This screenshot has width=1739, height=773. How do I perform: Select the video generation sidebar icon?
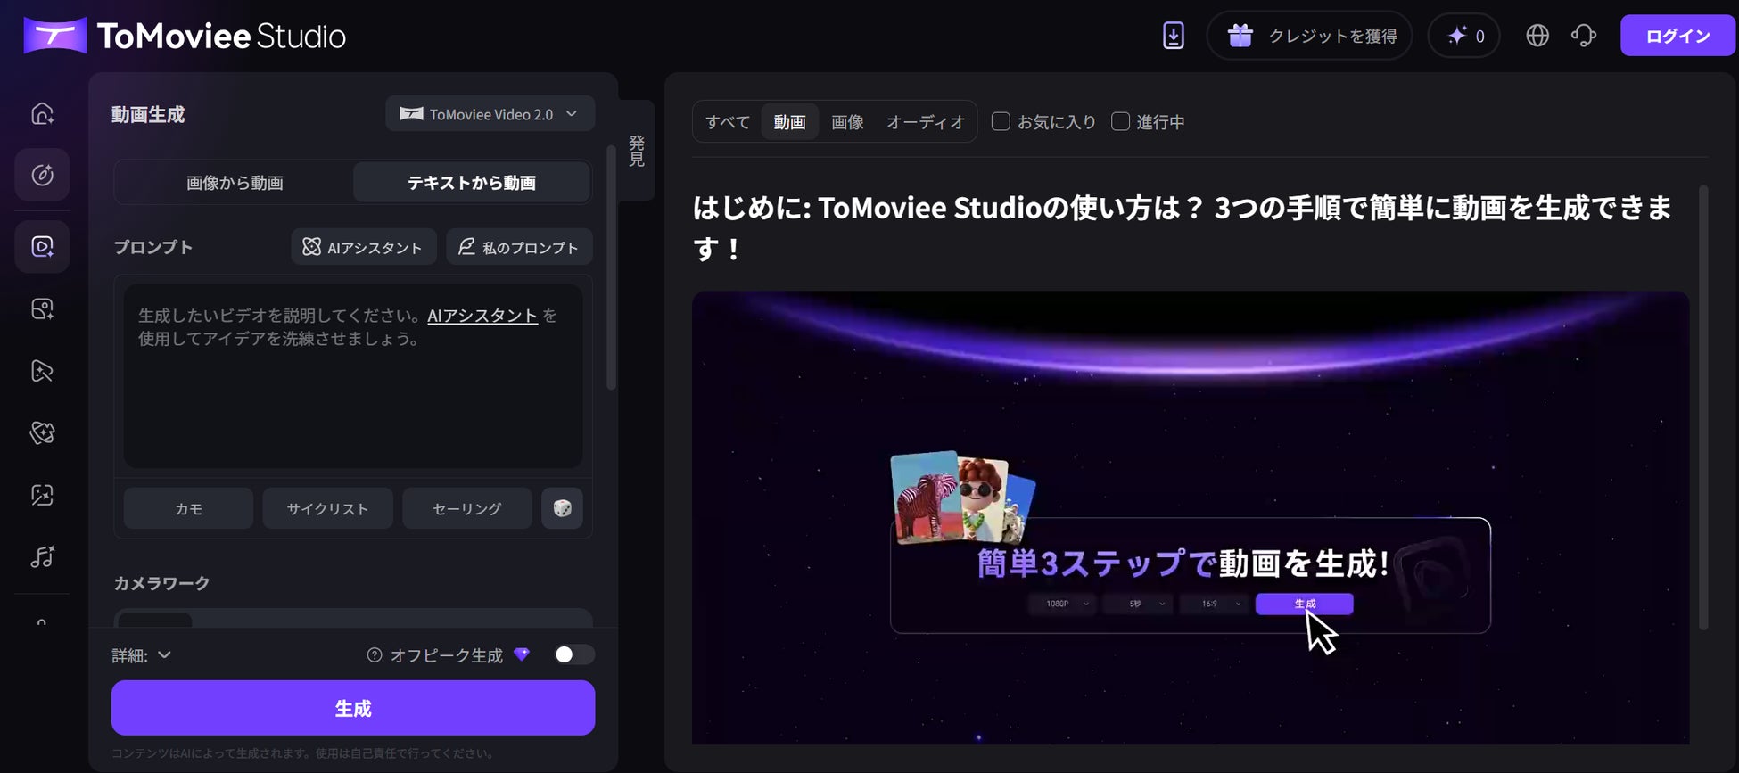[42, 247]
